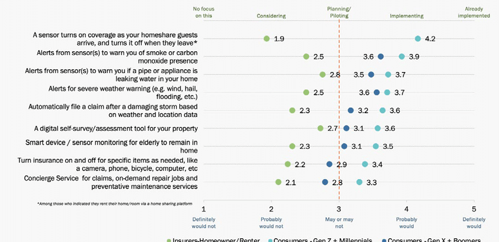Screen dimensions: 499x242
Task: Click the Insurers-Homeowner/Renter green legend dot
Action: pos(170,240)
